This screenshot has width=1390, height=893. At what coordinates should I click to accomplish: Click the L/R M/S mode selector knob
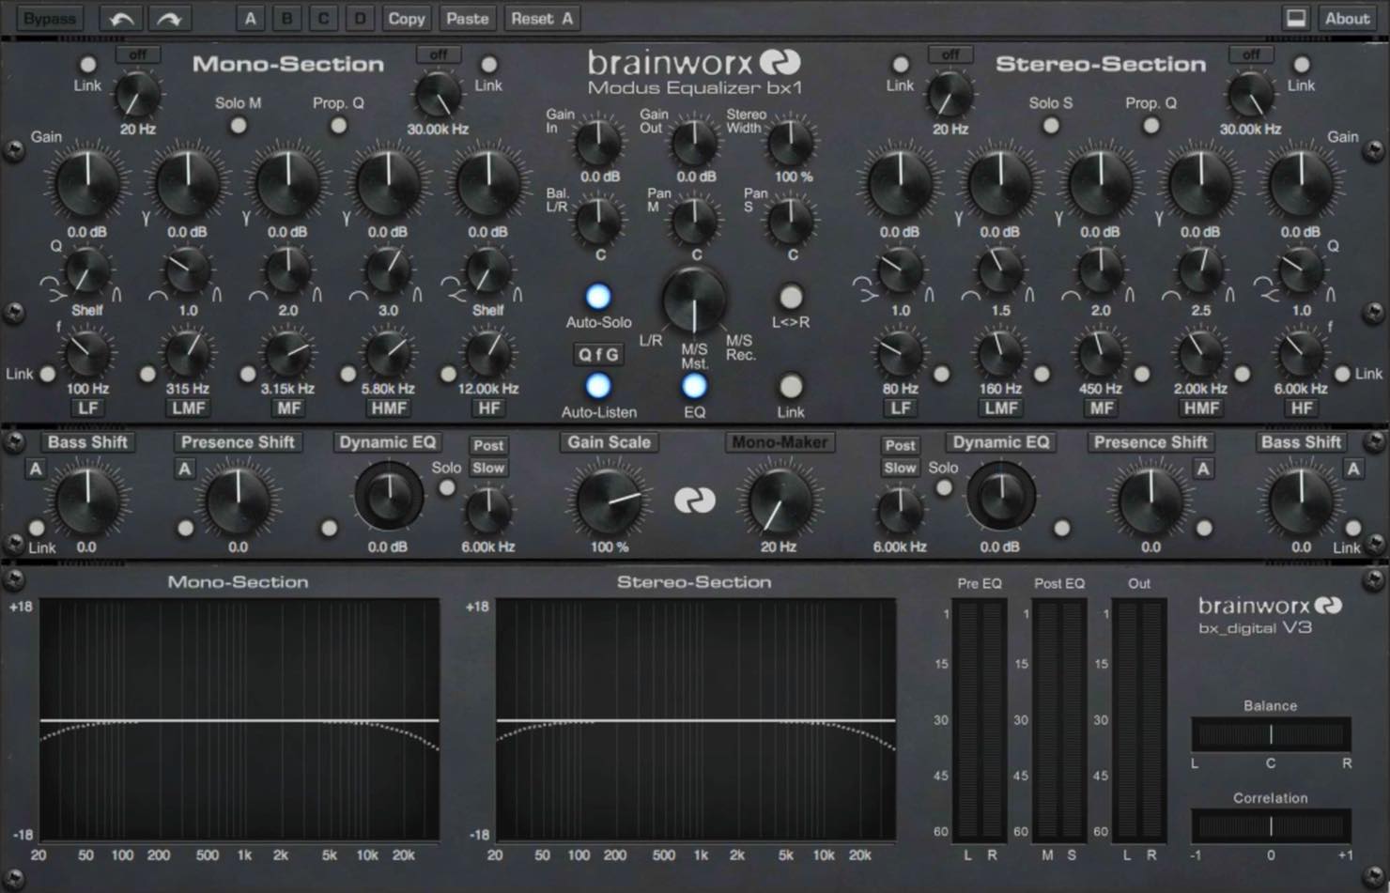695,300
